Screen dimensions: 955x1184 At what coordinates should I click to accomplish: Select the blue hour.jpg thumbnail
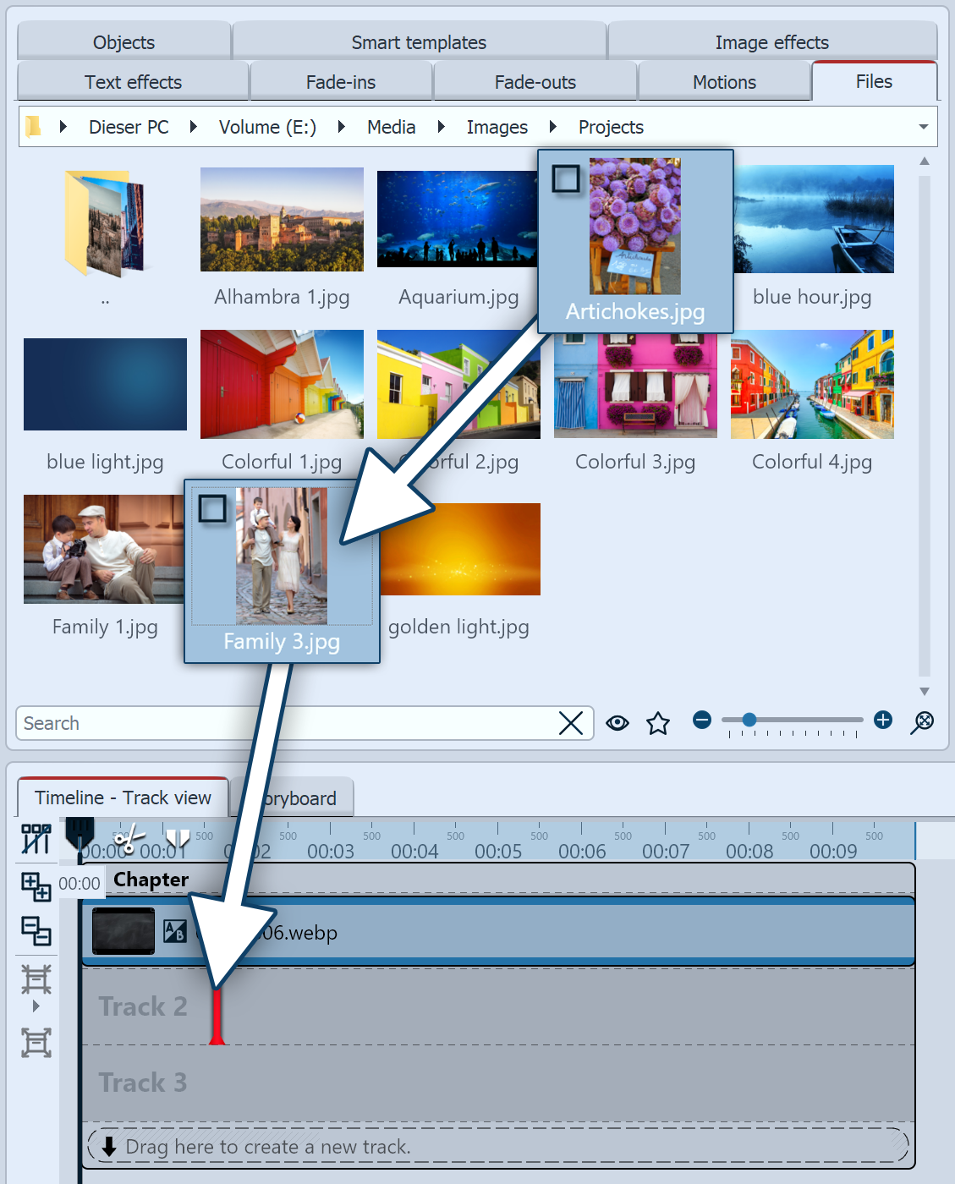coord(812,219)
